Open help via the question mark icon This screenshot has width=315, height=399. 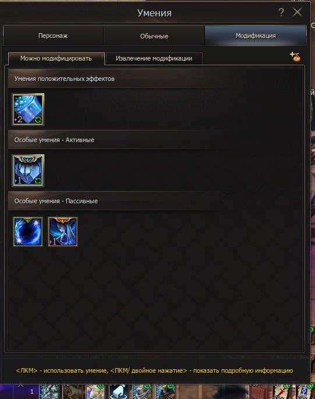(x=281, y=12)
